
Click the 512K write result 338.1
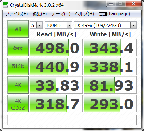pyautogui.click(x=110, y=66)
